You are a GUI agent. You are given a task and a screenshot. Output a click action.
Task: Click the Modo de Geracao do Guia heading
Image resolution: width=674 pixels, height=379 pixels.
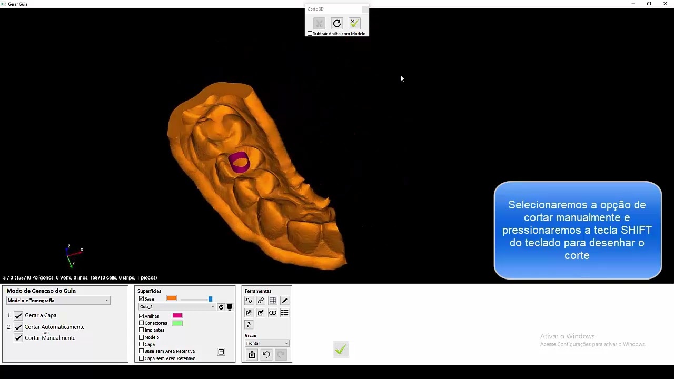click(x=41, y=291)
